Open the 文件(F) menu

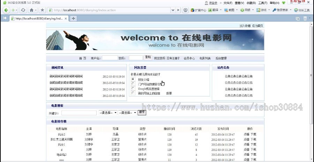point(228,3)
